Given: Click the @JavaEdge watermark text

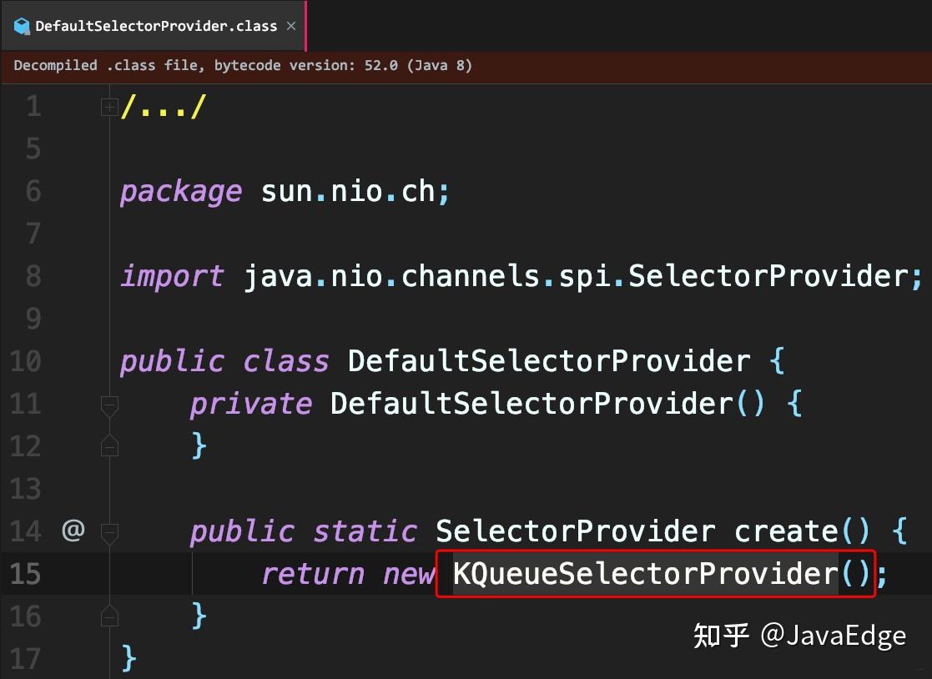Looking at the screenshot, I should (836, 636).
